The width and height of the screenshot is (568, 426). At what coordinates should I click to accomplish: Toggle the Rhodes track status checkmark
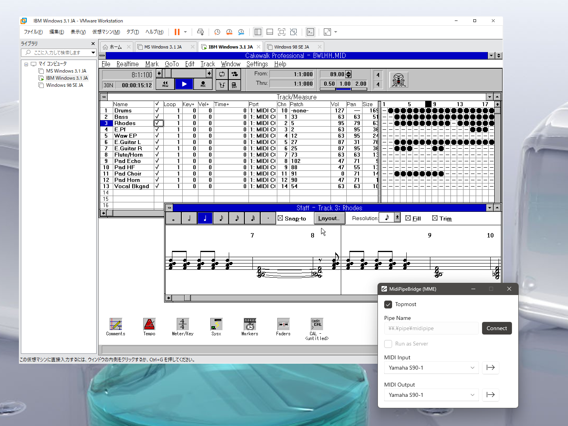[x=159, y=123]
